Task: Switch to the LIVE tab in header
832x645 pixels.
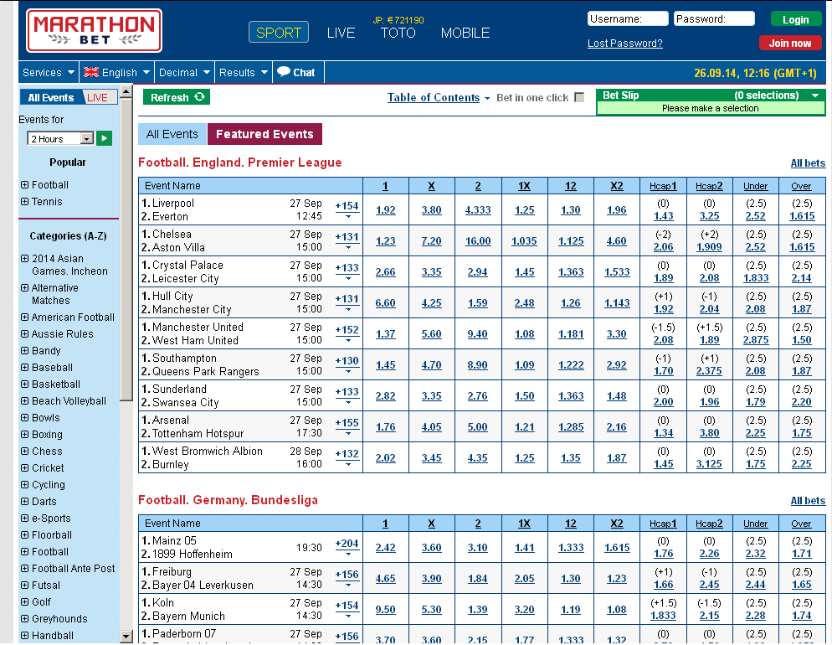Action: [x=341, y=33]
